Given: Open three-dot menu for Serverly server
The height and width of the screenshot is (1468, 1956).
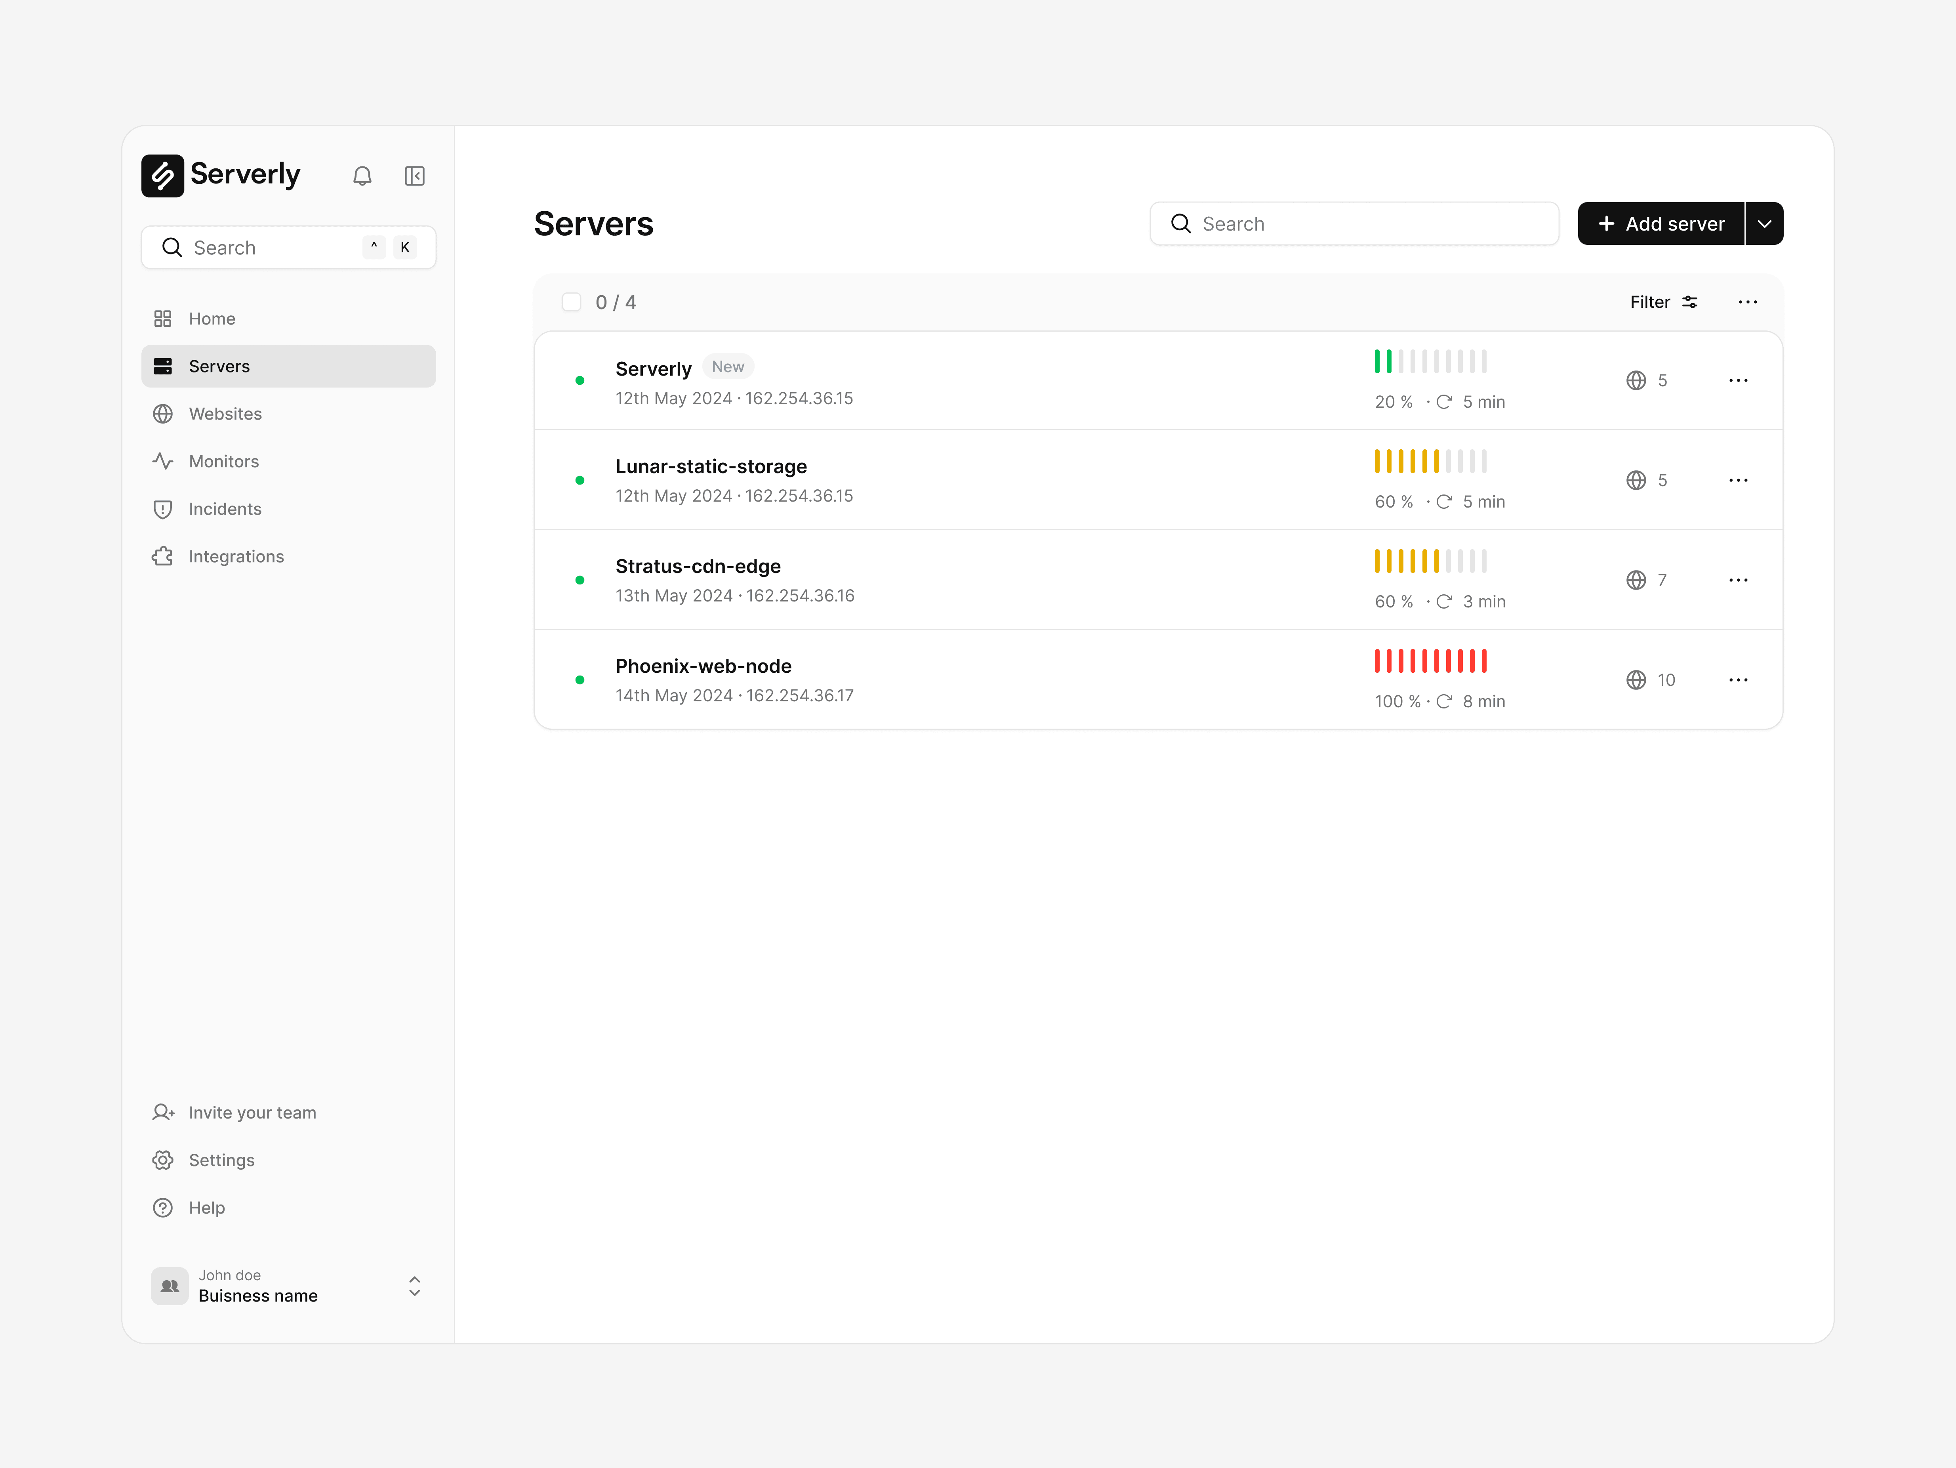Looking at the screenshot, I should [x=1738, y=380].
